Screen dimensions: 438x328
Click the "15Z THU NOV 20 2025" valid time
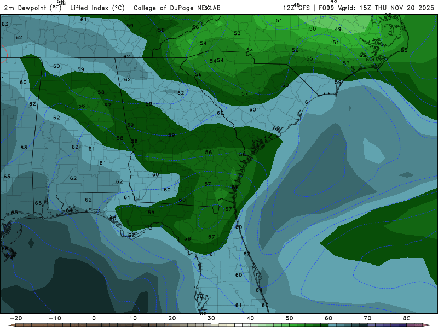396,8
